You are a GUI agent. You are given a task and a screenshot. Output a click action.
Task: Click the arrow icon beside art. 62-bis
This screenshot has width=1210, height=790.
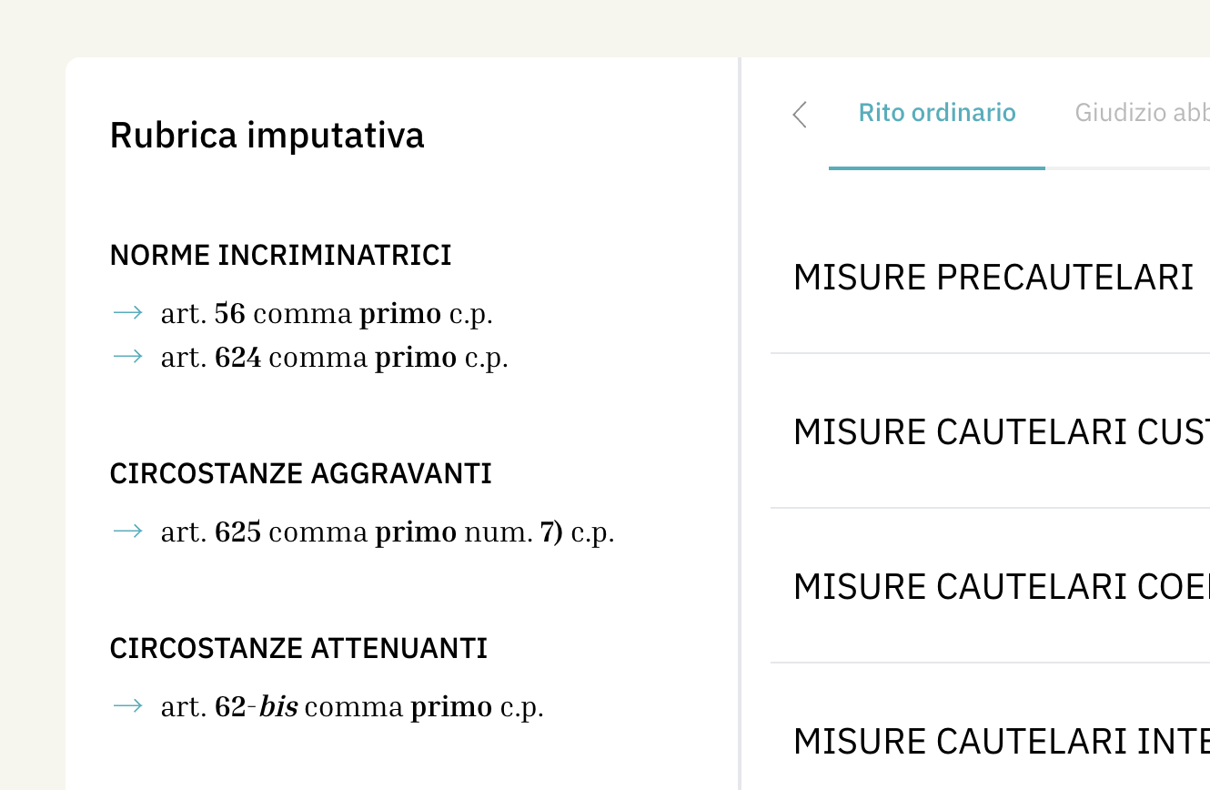128,706
